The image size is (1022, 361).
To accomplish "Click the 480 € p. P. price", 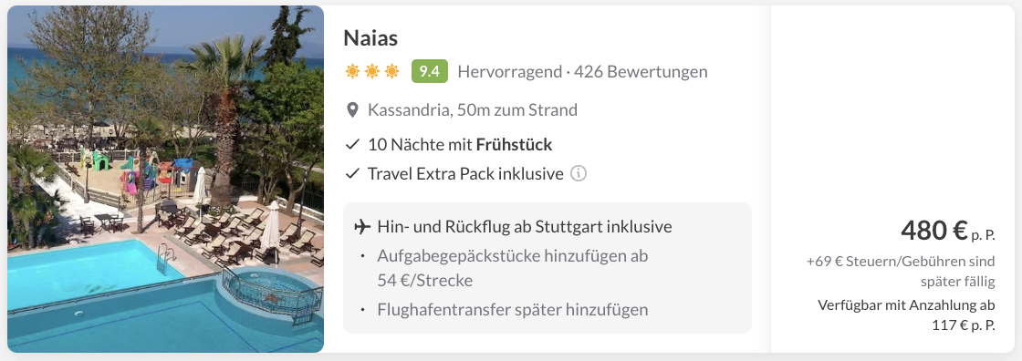I will 948,231.
